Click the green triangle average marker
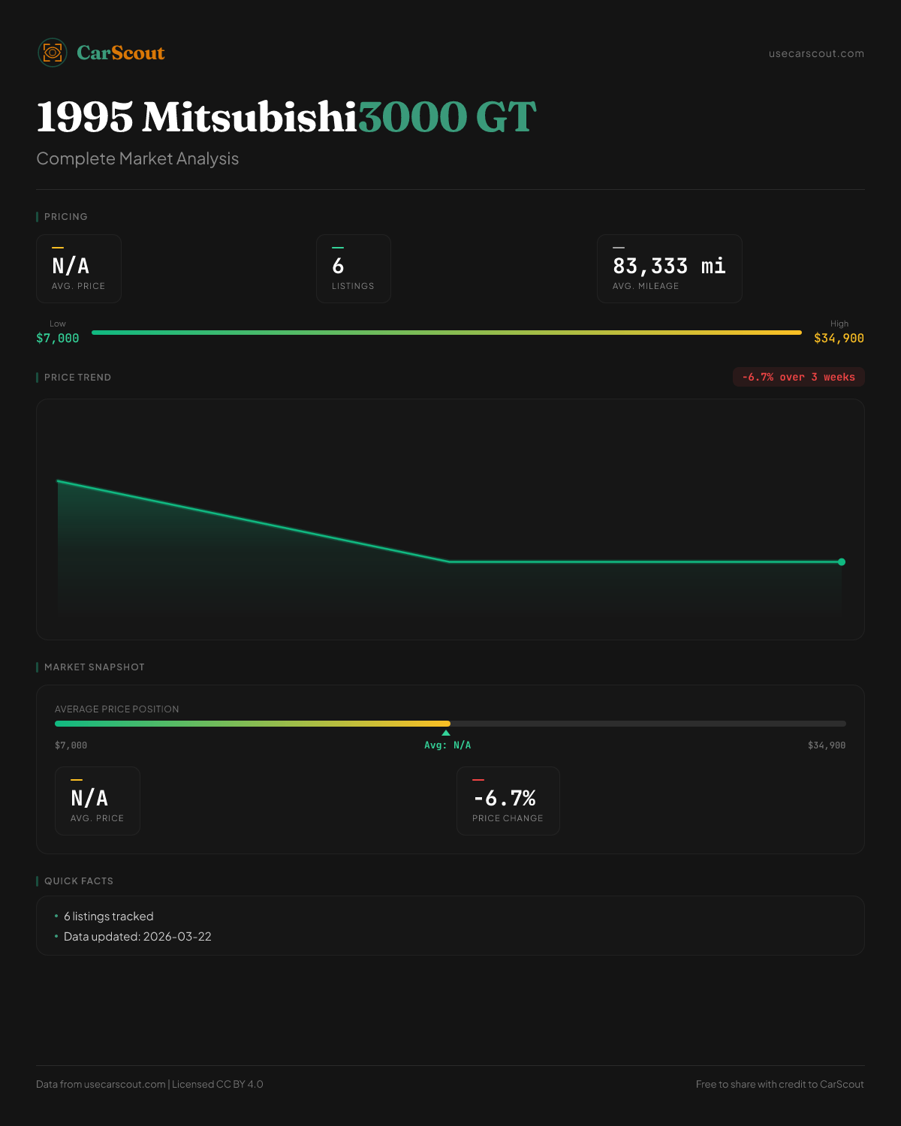The image size is (901, 1126). (446, 733)
